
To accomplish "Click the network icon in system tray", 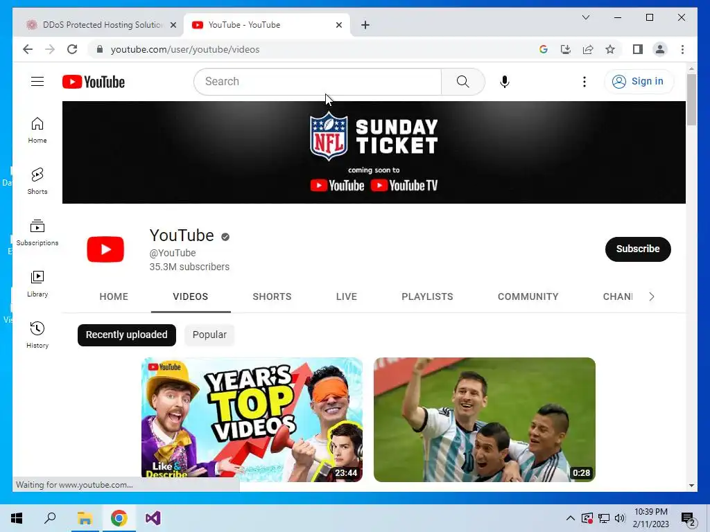I will coord(604,518).
